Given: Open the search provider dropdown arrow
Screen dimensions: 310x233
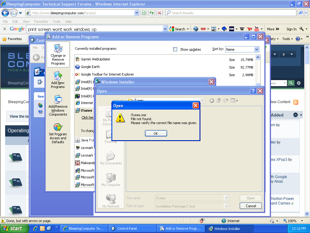Looking at the screenshot, I should click(306, 13).
